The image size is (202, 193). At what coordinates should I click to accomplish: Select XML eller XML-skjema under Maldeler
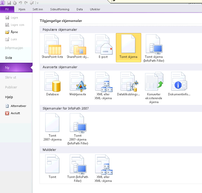(103, 168)
